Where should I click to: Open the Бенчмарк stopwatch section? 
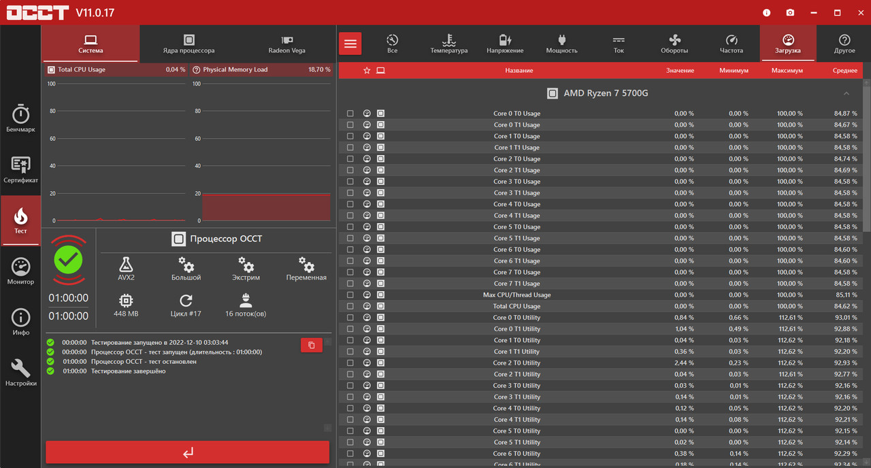tap(20, 118)
